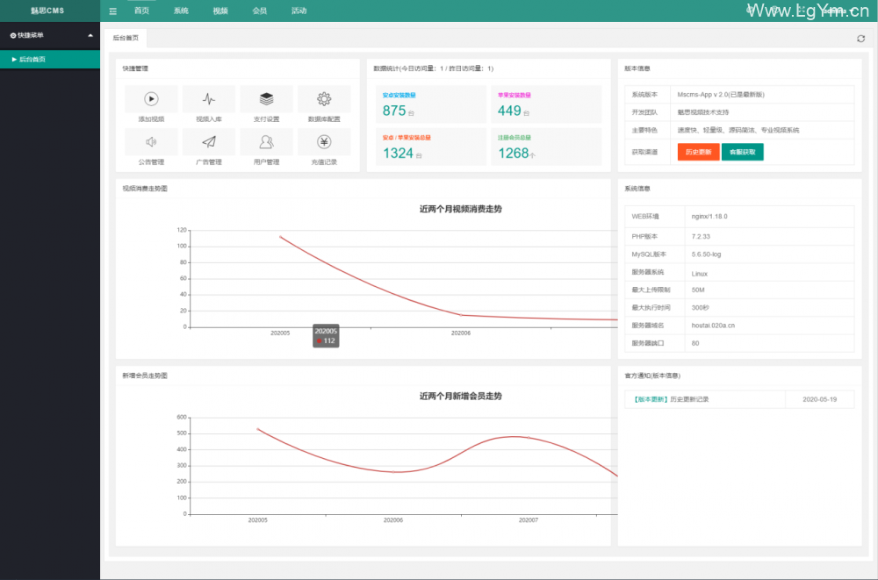
Task: Open the 系统 top menu
Action: click(x=181, y=11)
